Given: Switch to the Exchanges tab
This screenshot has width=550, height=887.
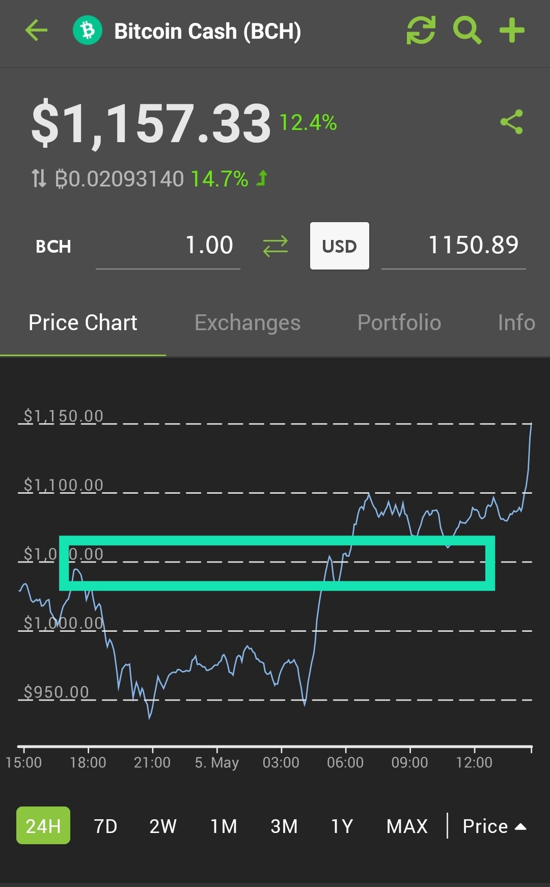Looking at the screenshot, I should (x=248, y=322).
